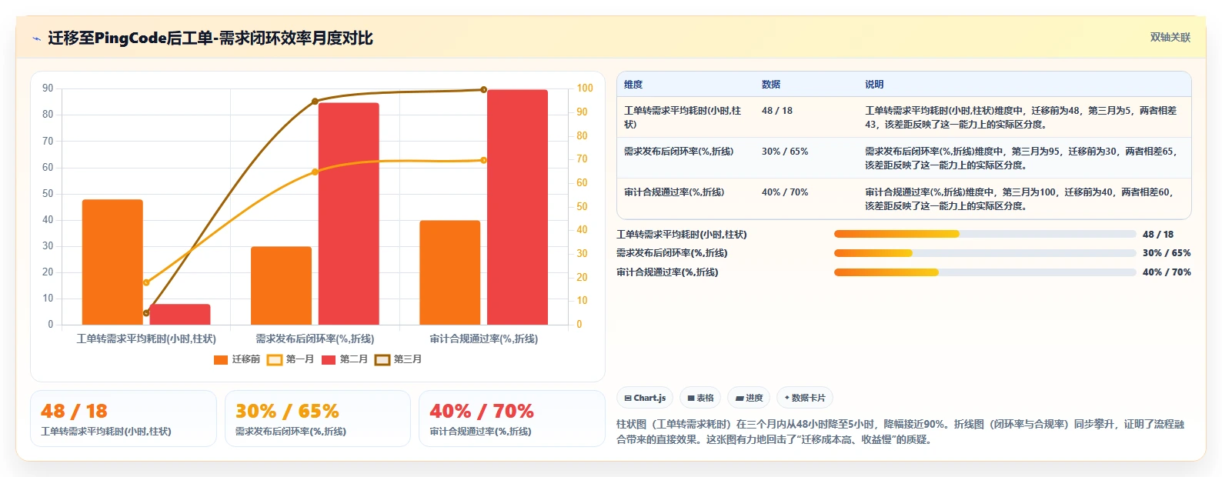The image size is (1222, 477).
Task: Click the short red 第二月 bar for 工单转需求平均耗时
Action: coord(180,315)
